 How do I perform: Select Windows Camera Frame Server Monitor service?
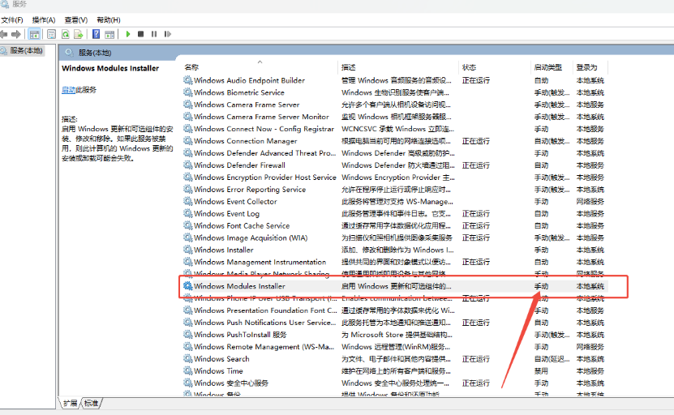[261, 117]
